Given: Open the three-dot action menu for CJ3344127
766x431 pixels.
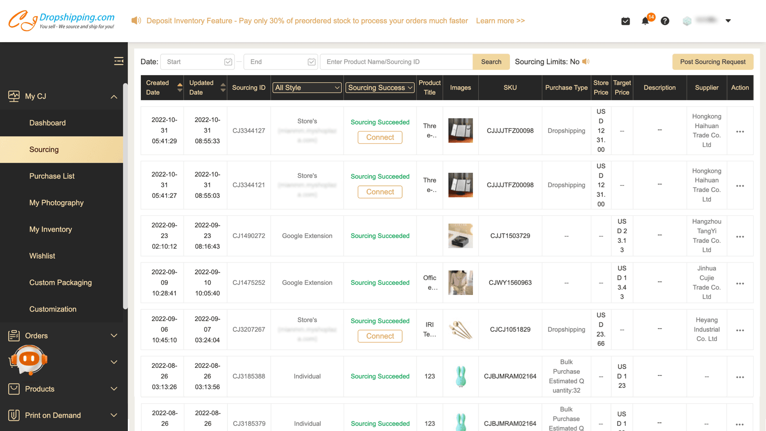Looking at the screenshot, I should 740,131.
